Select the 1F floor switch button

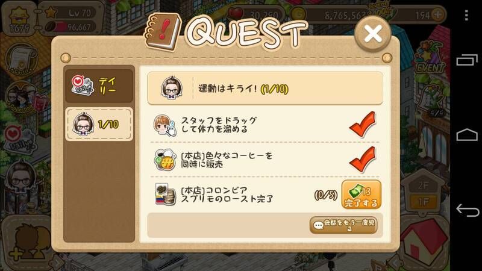coord(424,202)
